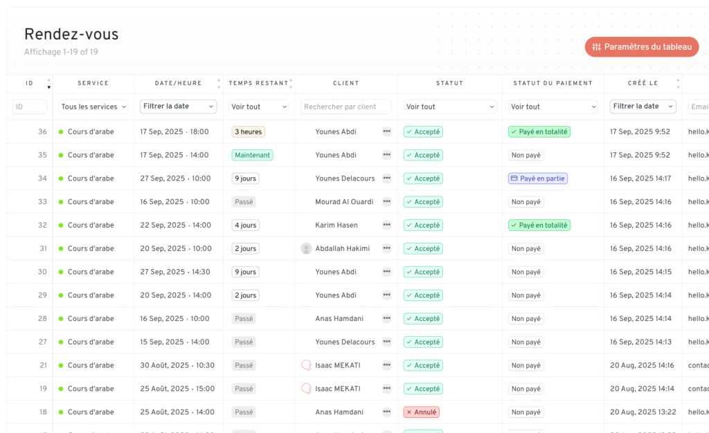Expand the Statut du paiement filter dropdown
The height and width of the screenshot is (433, 709).
click(x=553, y=107)
